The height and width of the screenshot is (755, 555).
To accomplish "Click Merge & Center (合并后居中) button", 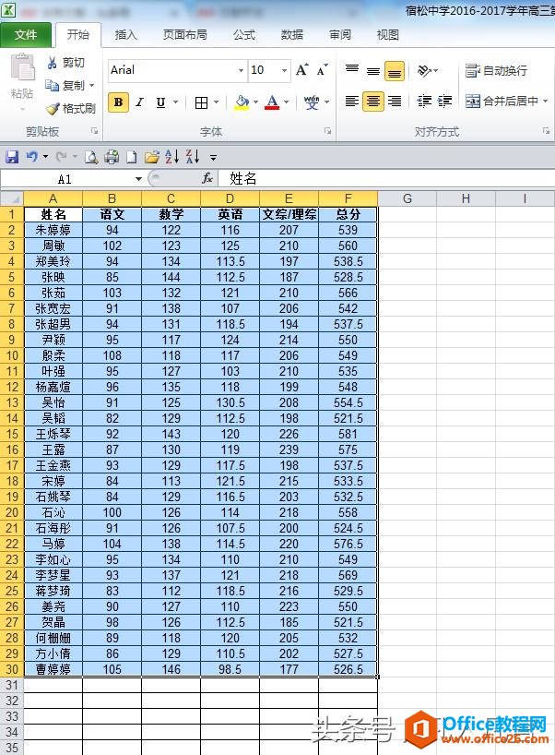I will click(502, 102).
